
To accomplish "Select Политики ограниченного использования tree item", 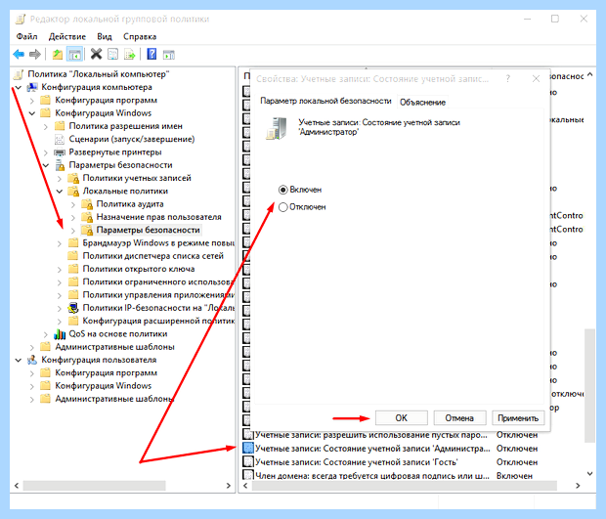I will pos(158,281).
